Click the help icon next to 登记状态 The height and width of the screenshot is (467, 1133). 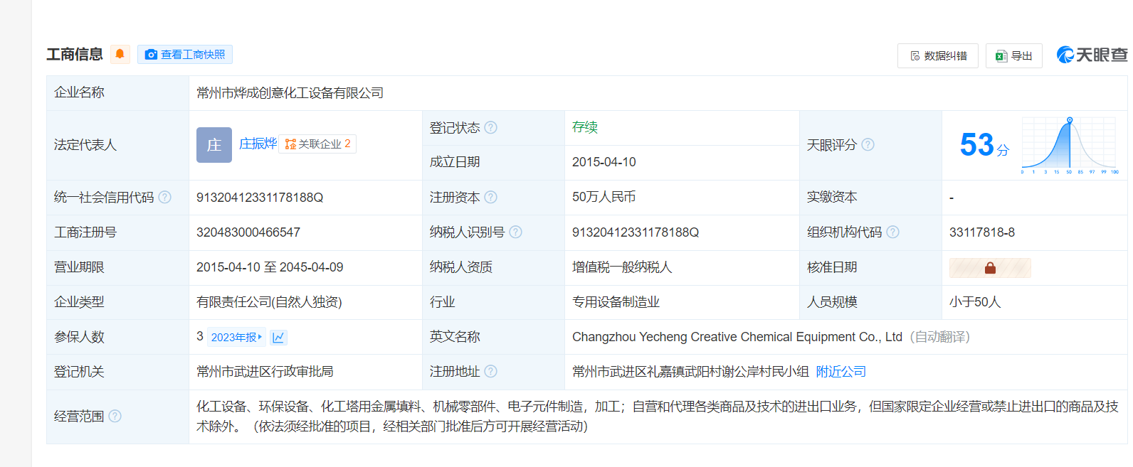[491, 127]
